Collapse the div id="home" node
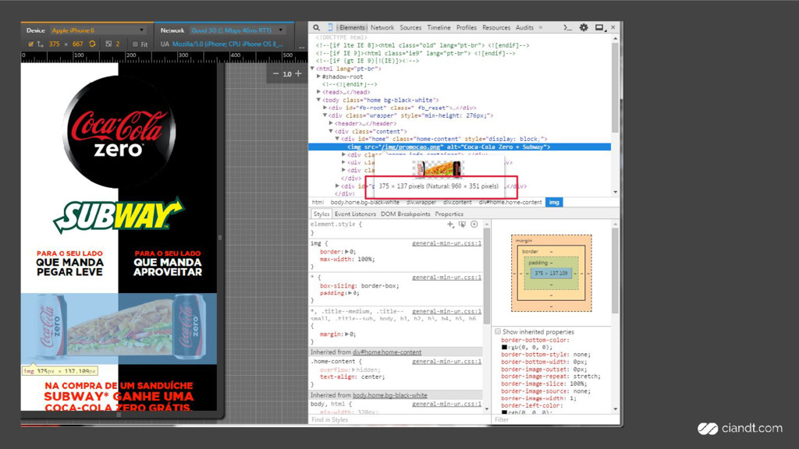This screenshot has height=449, width=799. click(x=337, y=139)
